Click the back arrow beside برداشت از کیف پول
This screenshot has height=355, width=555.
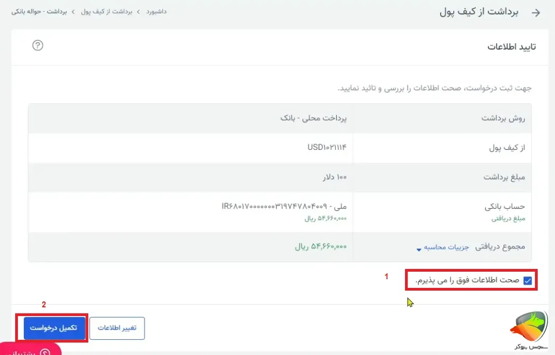(x=536, y=13)
